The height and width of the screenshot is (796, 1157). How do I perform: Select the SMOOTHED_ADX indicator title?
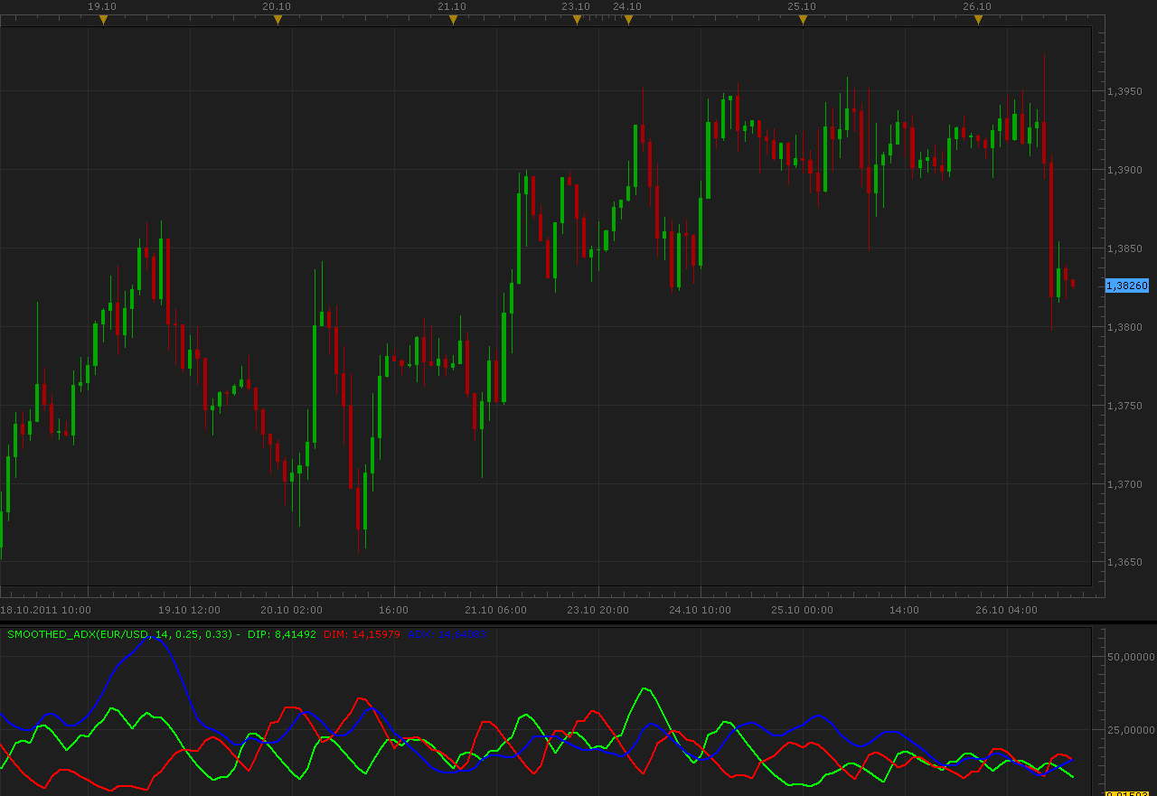pyautogui.click(x=120, y=634)
